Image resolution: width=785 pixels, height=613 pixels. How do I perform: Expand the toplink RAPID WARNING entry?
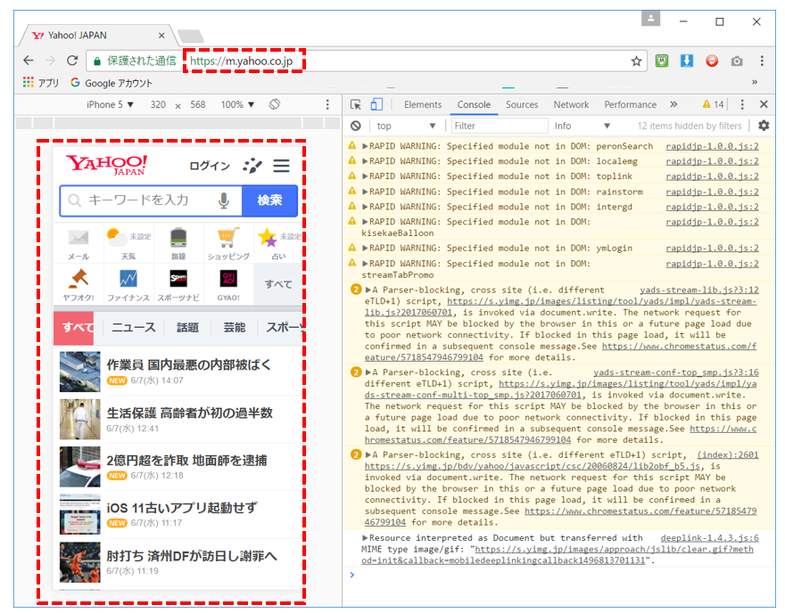pos(366,176)
